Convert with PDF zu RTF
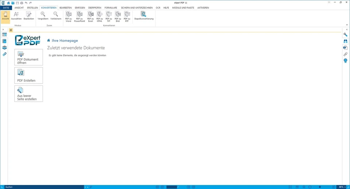The width and height of the screenshot is (350, 189). pyautogui.click(x=127, y=17)
